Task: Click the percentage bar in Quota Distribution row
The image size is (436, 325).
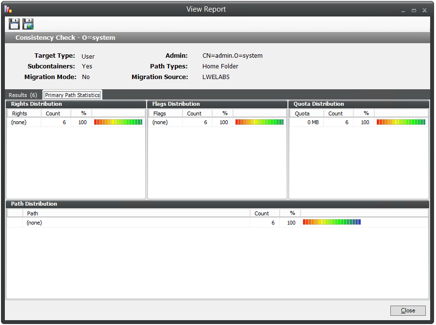Action: (x=401, y=122)
